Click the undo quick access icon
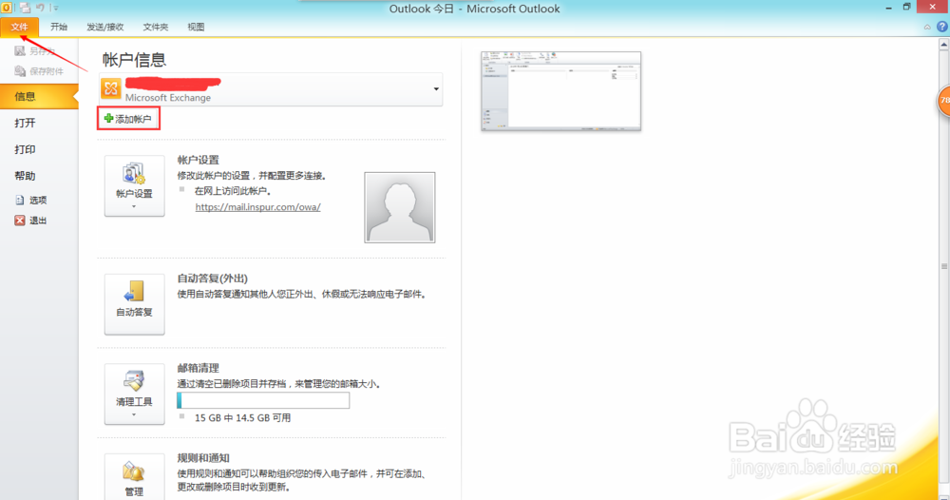Viewport: 950px width, 500px height. (40, 8)
